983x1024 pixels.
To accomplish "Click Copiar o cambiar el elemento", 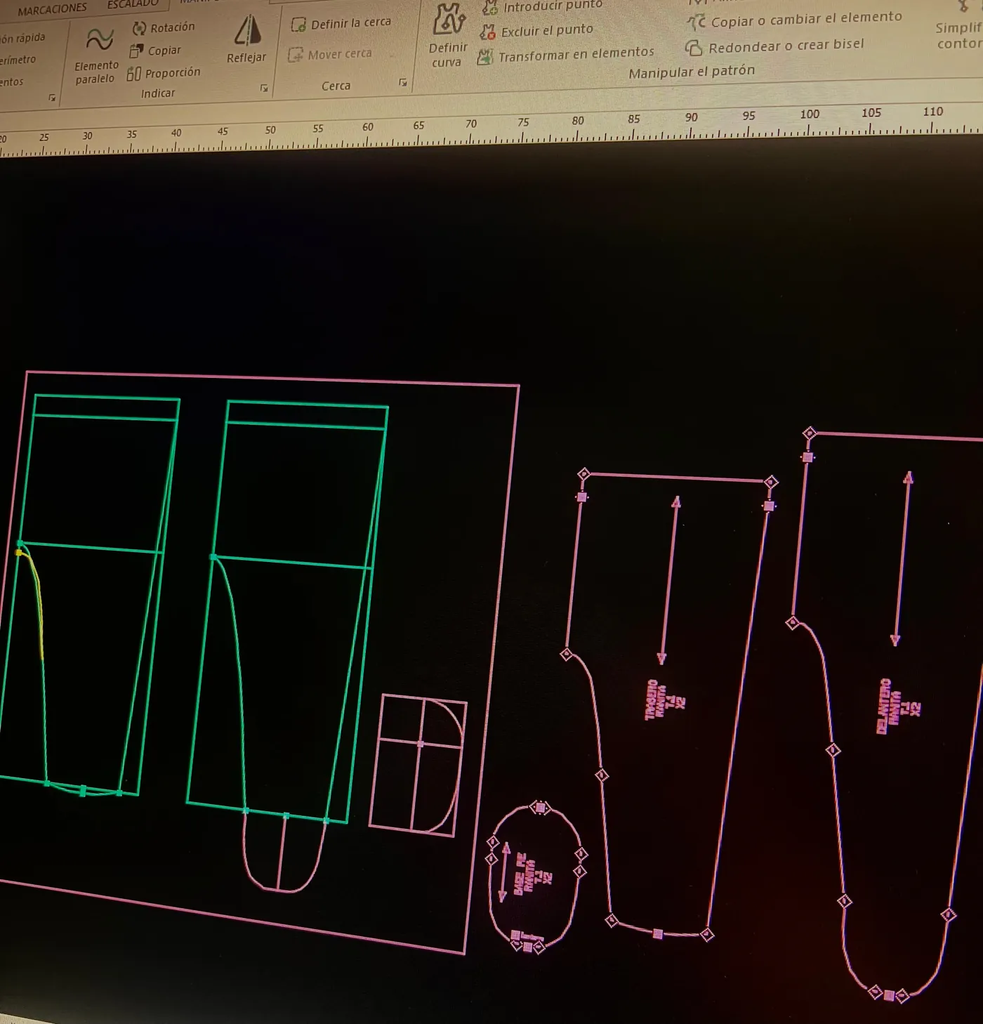I will 794,20.
